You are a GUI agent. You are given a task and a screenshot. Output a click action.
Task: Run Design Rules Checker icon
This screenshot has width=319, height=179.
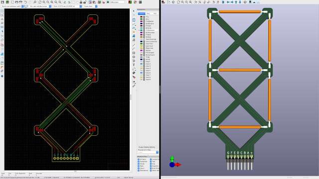coord(103,2)
